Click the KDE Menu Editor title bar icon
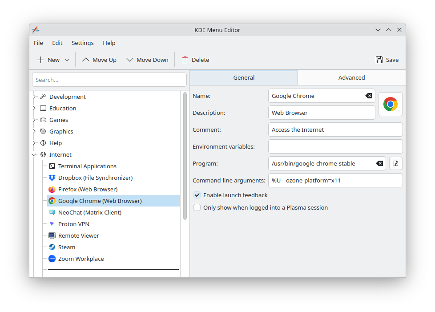 pyautogui.click(x=36, y=30)
